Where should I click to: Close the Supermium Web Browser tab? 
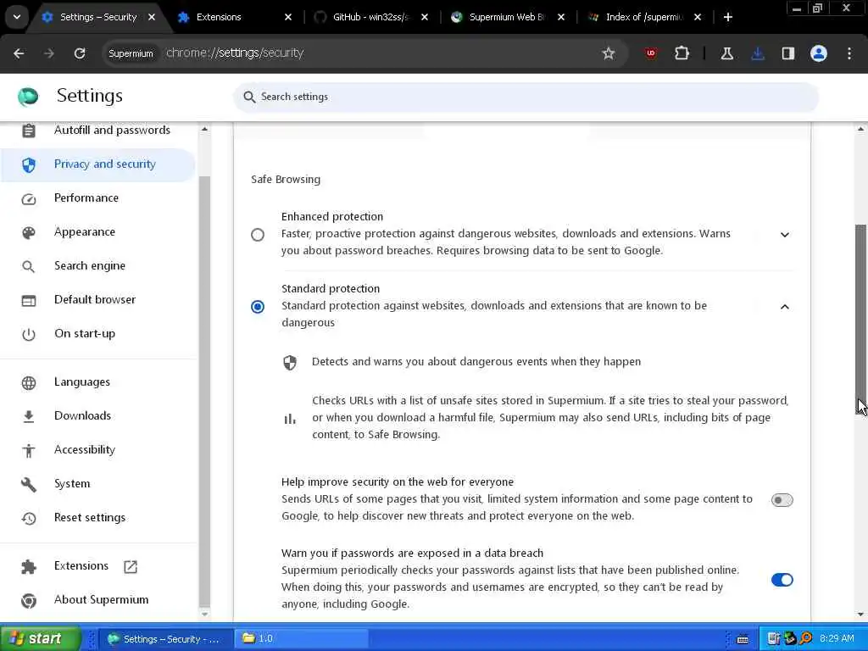click(561, 17)
